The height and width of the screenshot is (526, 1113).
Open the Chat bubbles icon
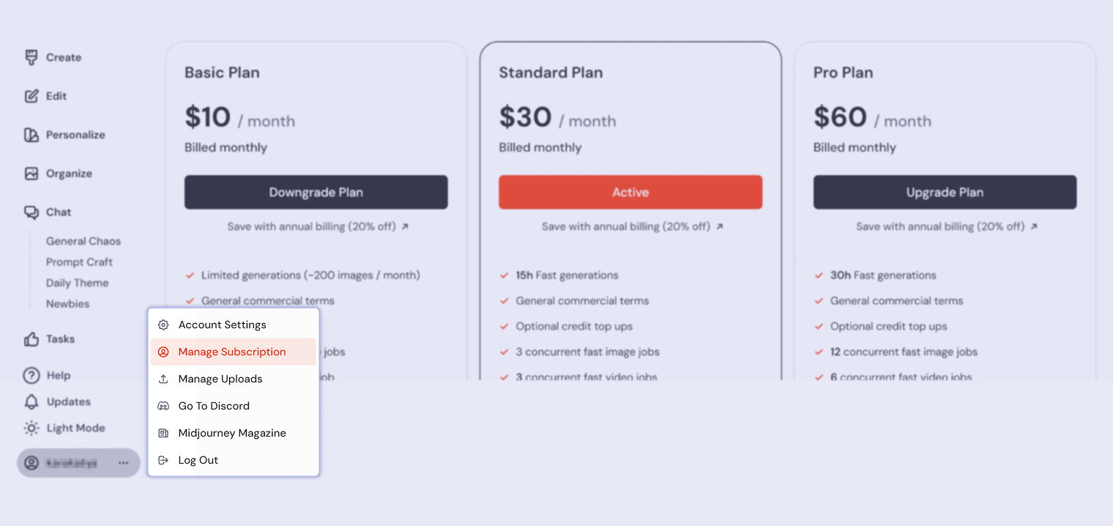coord(31,212)
